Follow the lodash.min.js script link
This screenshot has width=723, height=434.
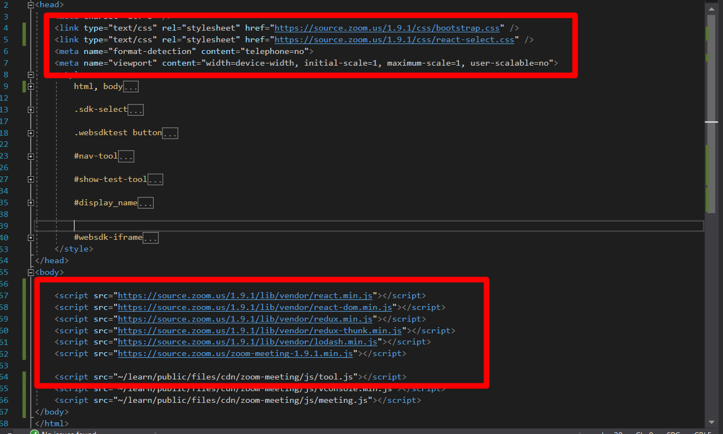[x=248, y=342]
